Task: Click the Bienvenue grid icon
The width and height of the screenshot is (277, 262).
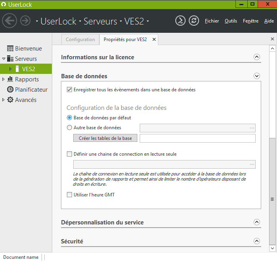Action: pos(10,49)
